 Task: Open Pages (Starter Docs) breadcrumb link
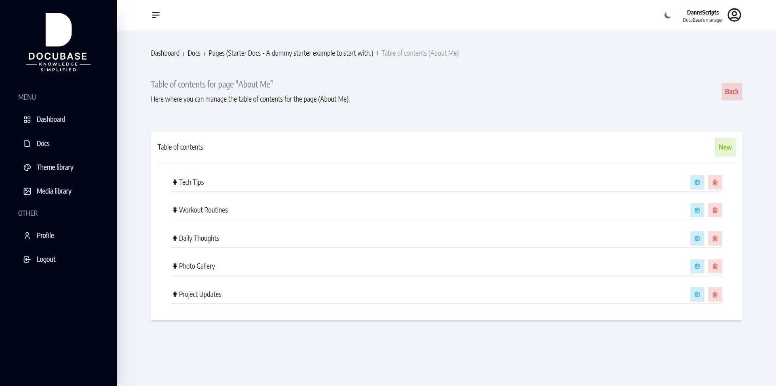(291, 53)
